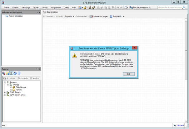Click the Arrêt stop button in workspace toolbar

(x=59, y=16)
